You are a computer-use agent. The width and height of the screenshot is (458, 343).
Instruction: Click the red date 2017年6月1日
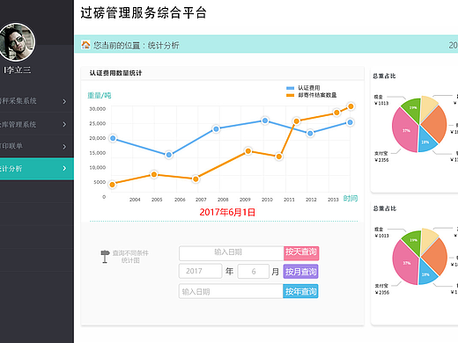click(x=227, y=212)
